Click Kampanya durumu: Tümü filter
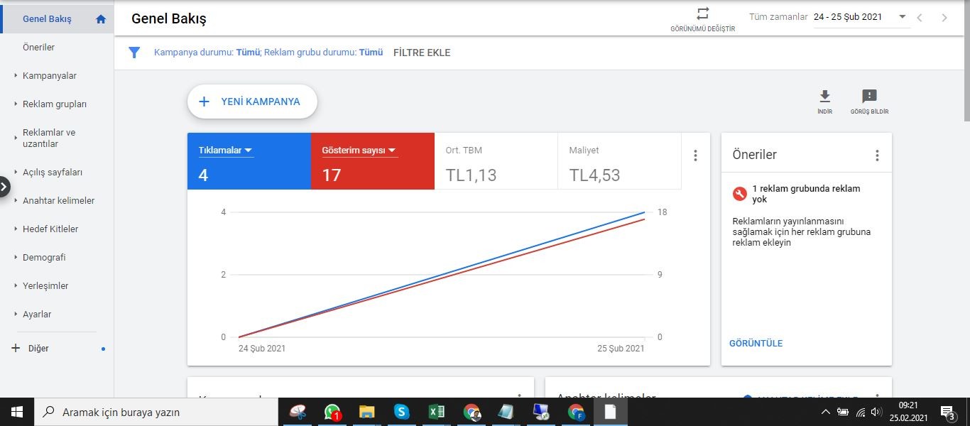 coord(207,53)
